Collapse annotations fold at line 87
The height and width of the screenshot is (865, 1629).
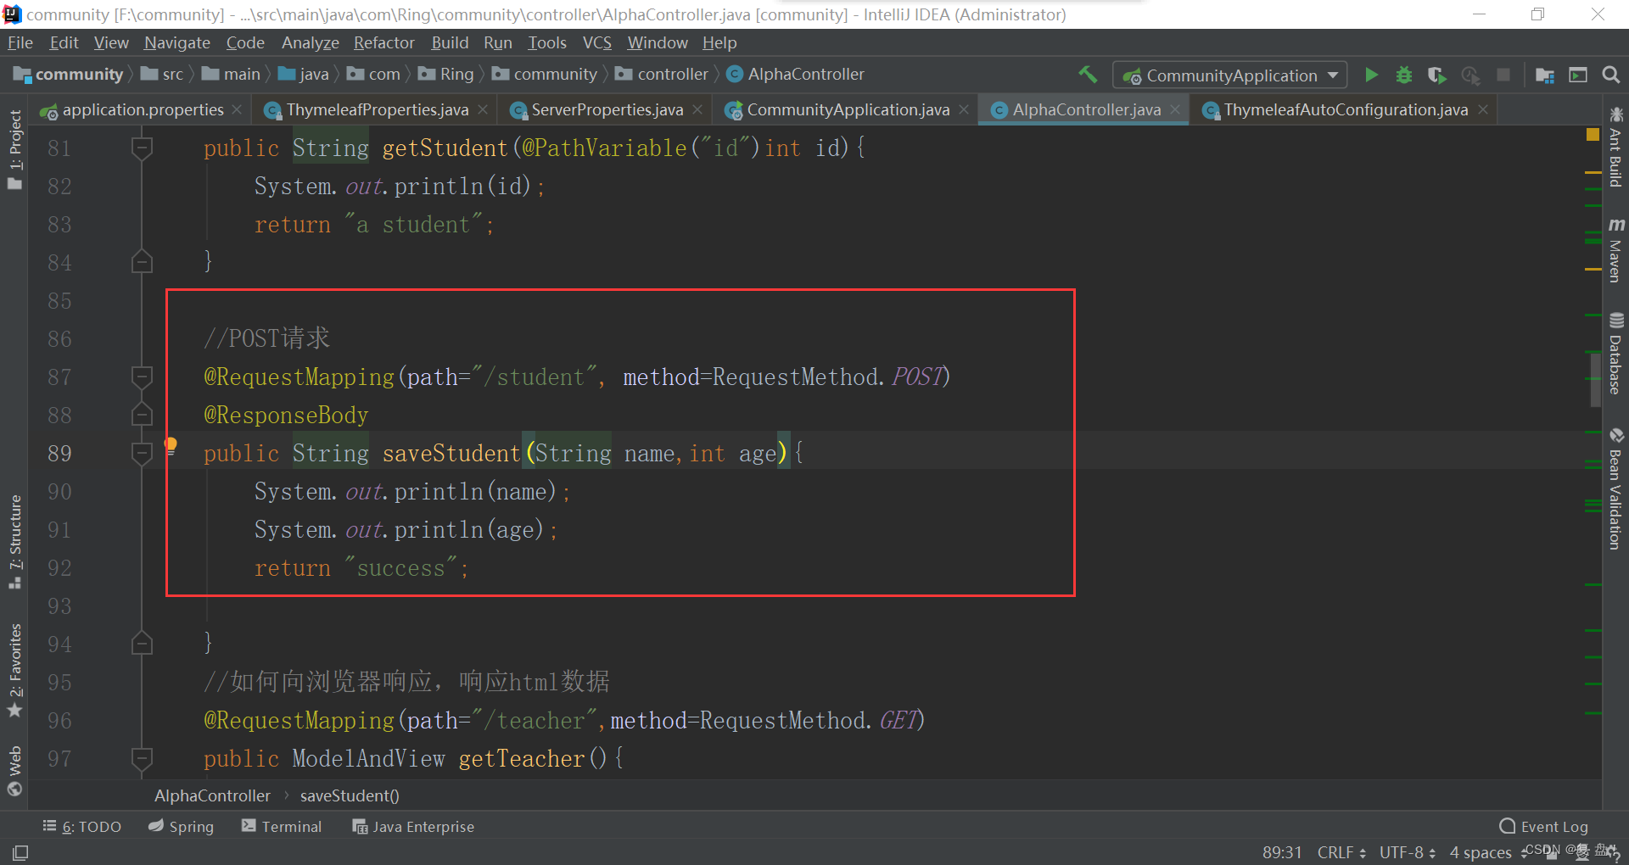(142, 377)
